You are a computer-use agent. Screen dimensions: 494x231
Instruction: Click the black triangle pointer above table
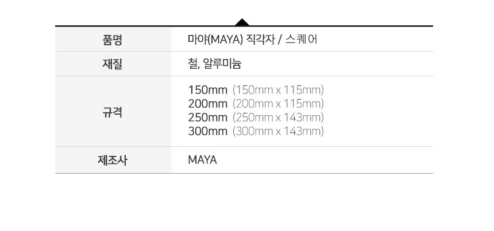[242, 22]
